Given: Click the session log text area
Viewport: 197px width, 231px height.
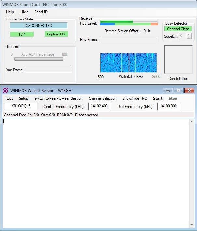Looking at the screenshot, I should point(96,173).
